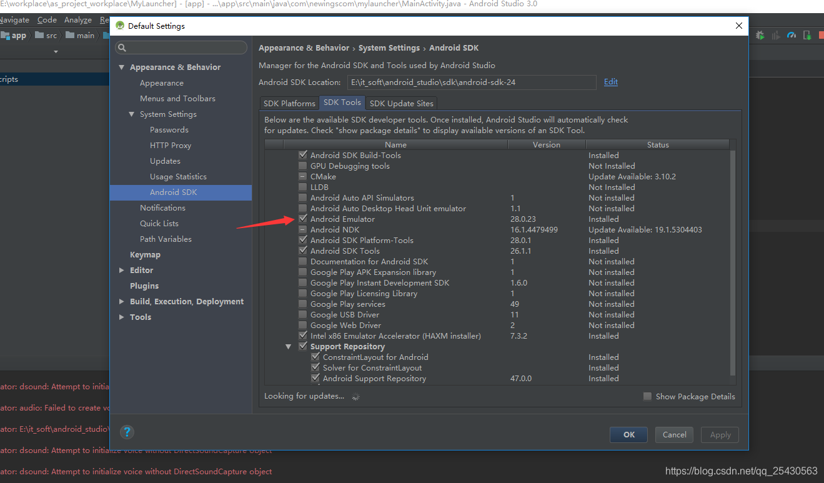
Task: Click the Debug app icon in main toolbar
Action: [760, 35]
